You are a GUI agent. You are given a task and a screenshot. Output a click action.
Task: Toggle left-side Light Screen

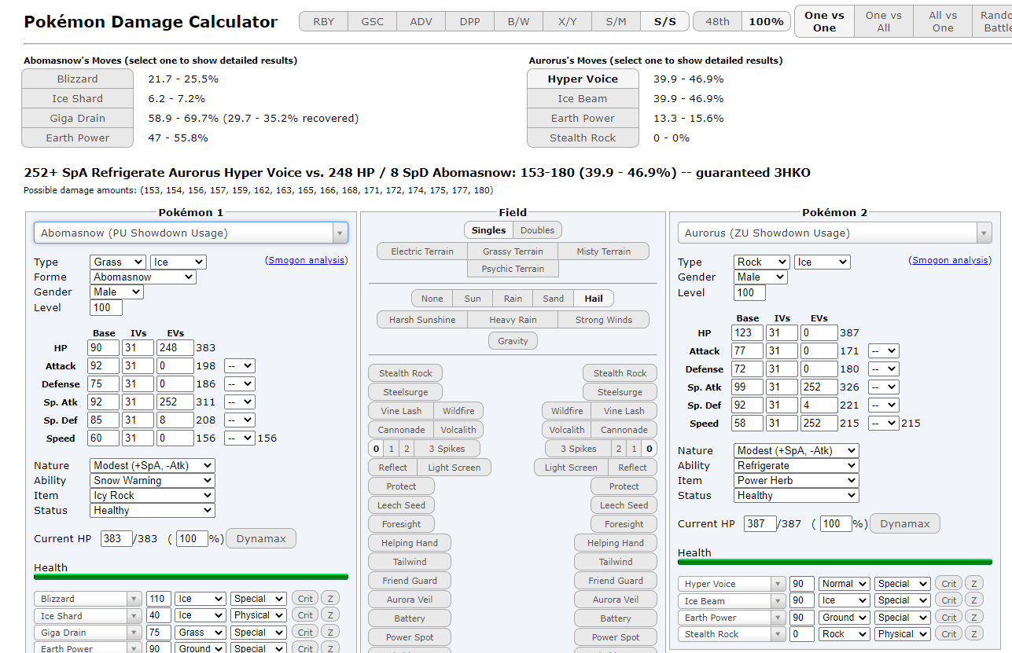point(454,468)
